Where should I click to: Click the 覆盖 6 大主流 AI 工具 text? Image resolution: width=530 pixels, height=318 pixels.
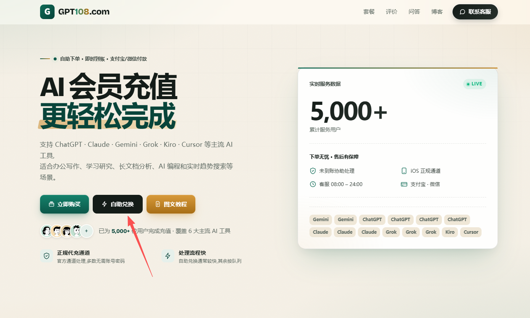[x=203, y=231]
